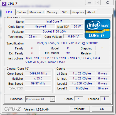The image size is (116, 115).
Task: Click the Cores count value 4
Action: coord(79,99)
